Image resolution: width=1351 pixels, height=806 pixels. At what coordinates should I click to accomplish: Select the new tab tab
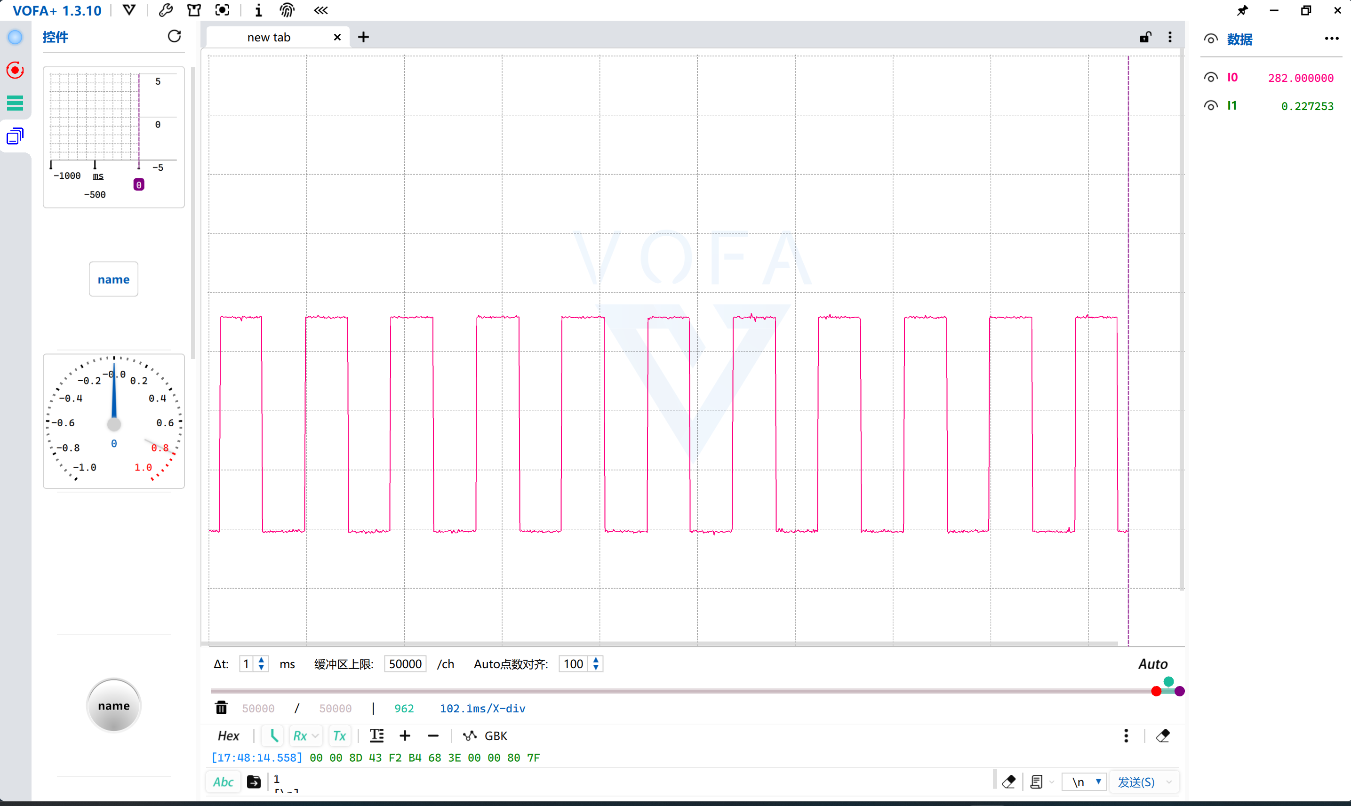point(269,37)
